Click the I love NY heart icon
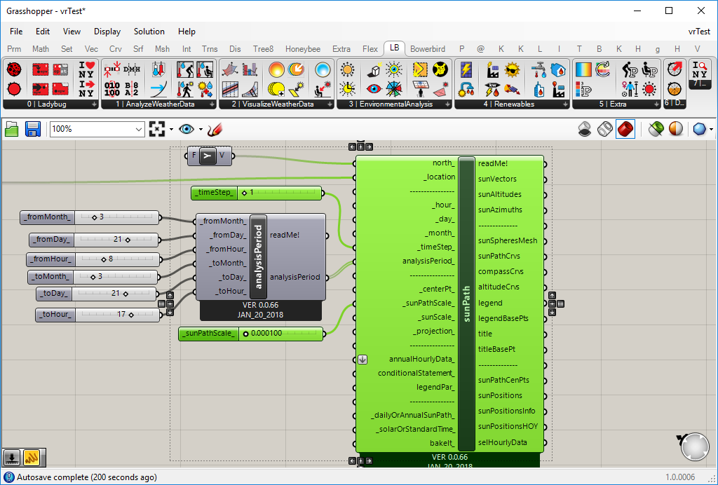 (86, 69)
